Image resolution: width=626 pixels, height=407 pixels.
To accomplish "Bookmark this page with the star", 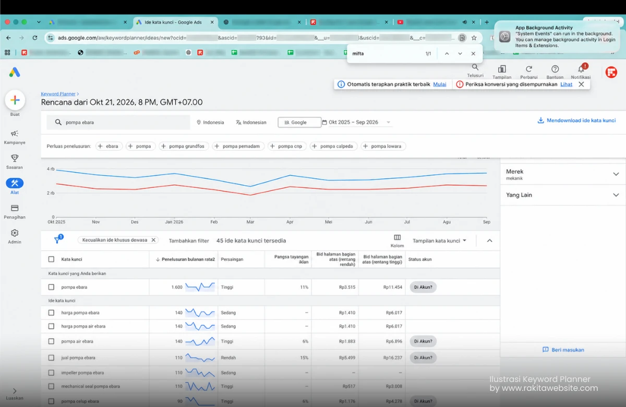I will click(474, 38).
